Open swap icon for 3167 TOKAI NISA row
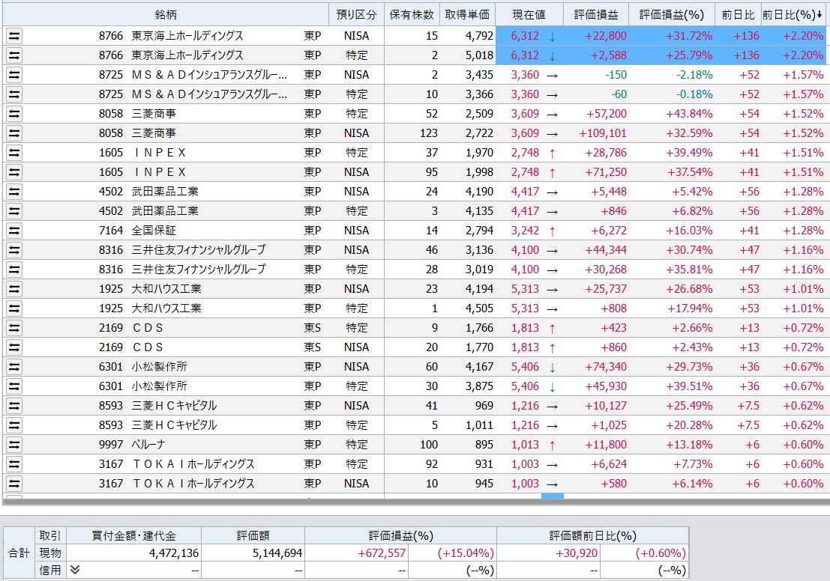 click(x=14, y=484)
